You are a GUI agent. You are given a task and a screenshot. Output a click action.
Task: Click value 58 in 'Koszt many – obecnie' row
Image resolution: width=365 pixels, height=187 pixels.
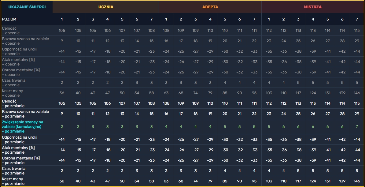point(152,93)
